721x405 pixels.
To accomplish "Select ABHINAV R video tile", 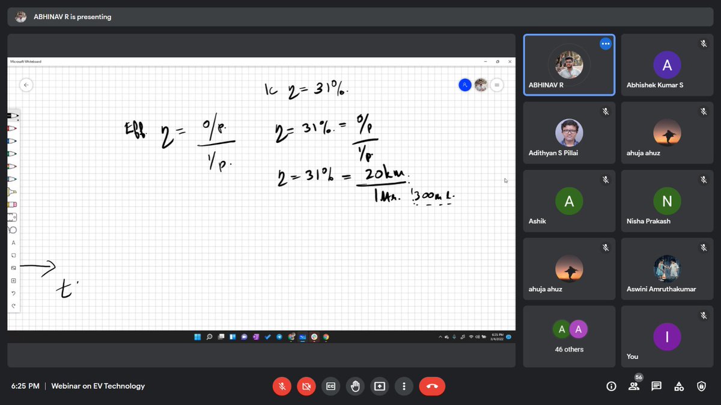I will click(569, 65).
